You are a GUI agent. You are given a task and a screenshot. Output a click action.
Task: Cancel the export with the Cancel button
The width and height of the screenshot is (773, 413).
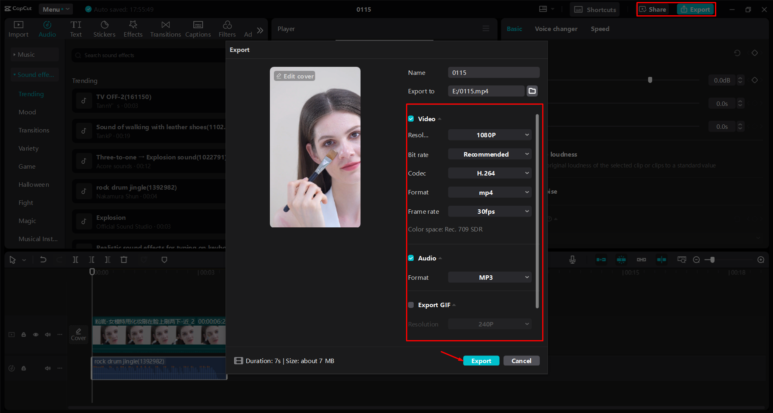(521, 360)
